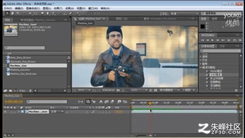Open the Effect menu
Screen dimensions: 245x138
pos(58,8)
